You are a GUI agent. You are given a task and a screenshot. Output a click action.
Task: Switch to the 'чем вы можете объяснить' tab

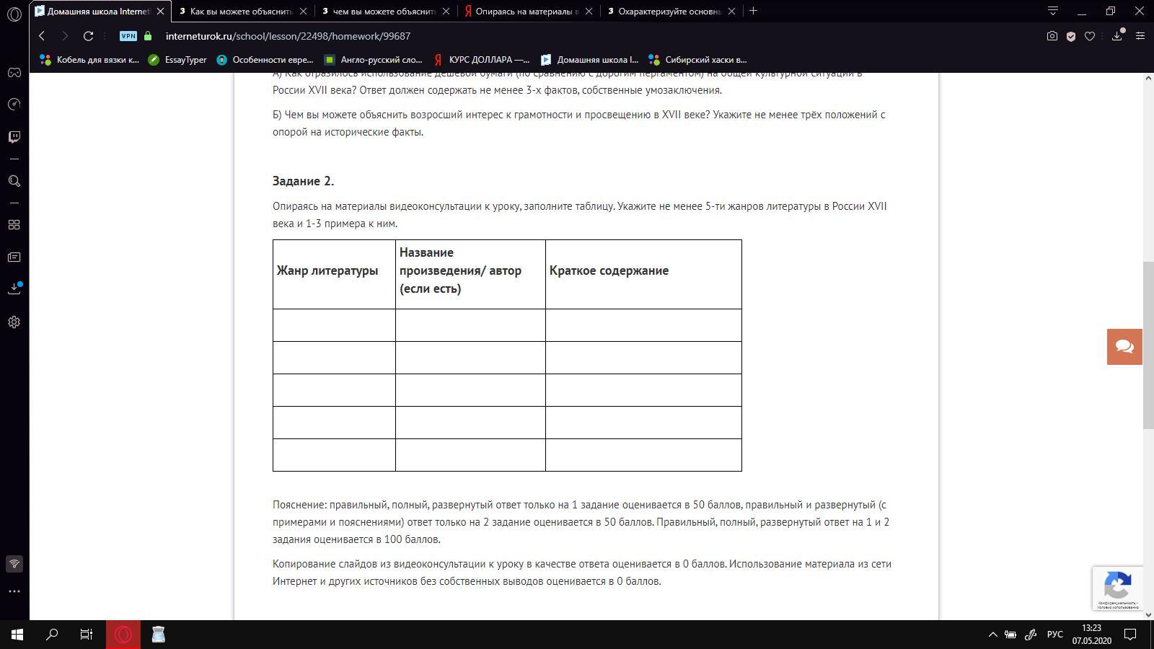pos(386,11)
